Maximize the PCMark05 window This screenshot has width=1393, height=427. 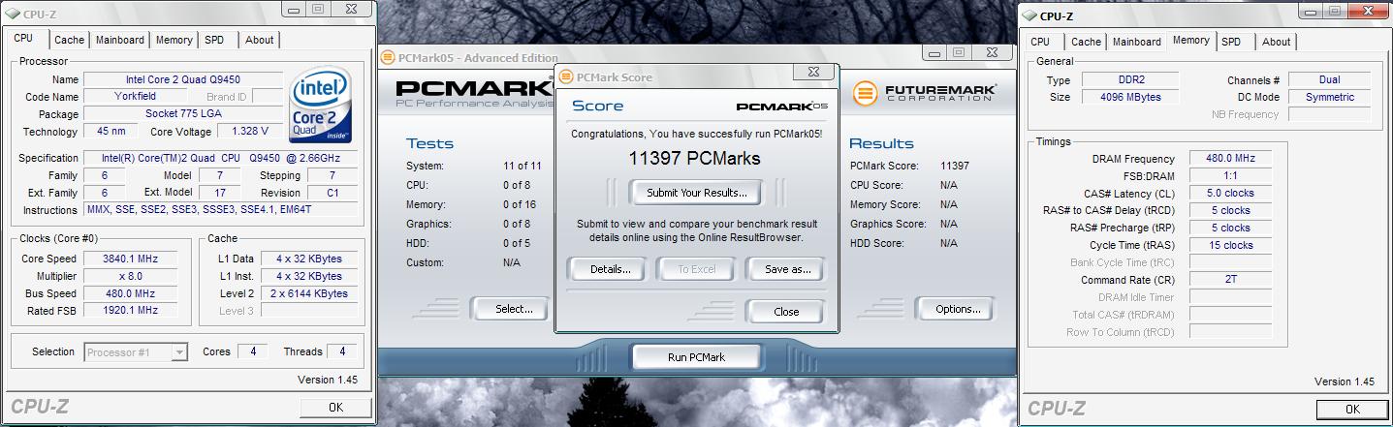coord(958,52)
